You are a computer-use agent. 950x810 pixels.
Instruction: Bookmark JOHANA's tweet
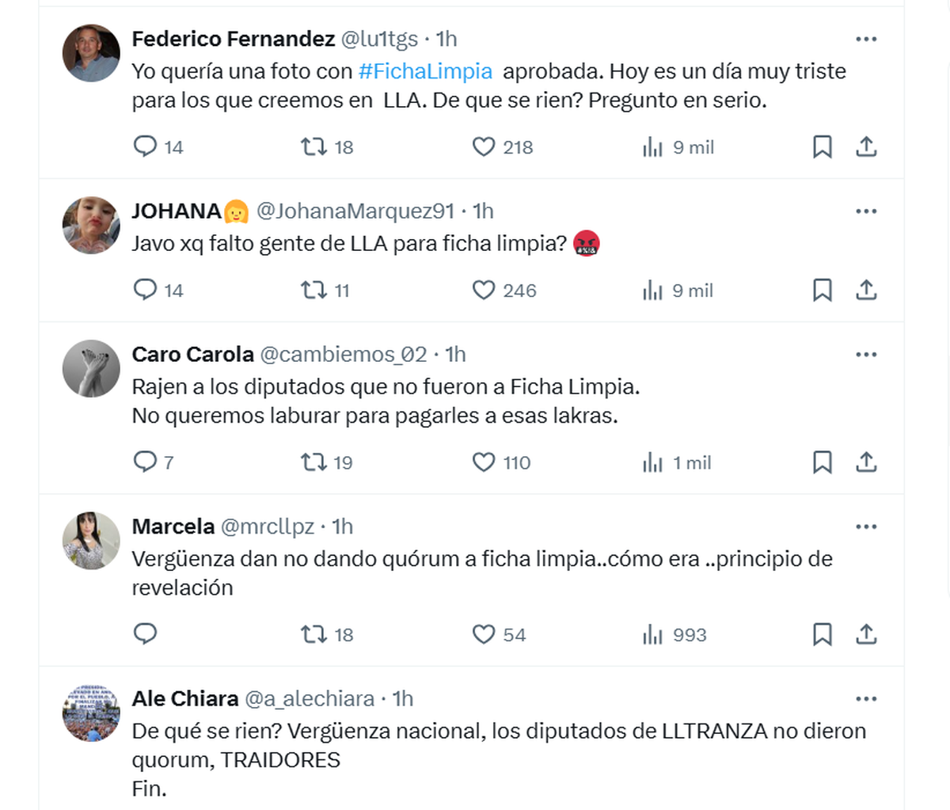(823, 291)
